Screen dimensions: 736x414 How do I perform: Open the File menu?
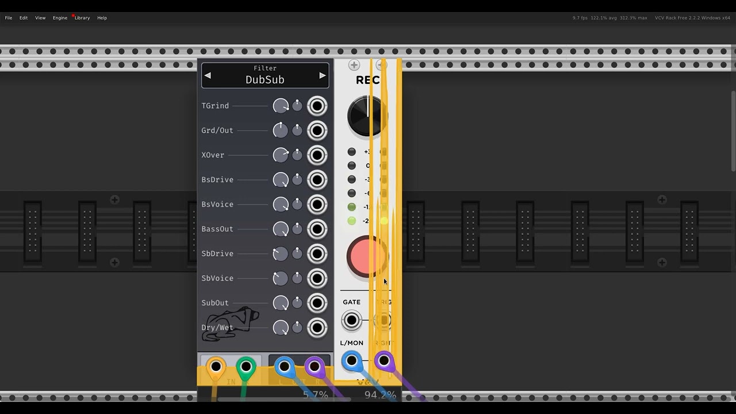[x=9, y=18]
